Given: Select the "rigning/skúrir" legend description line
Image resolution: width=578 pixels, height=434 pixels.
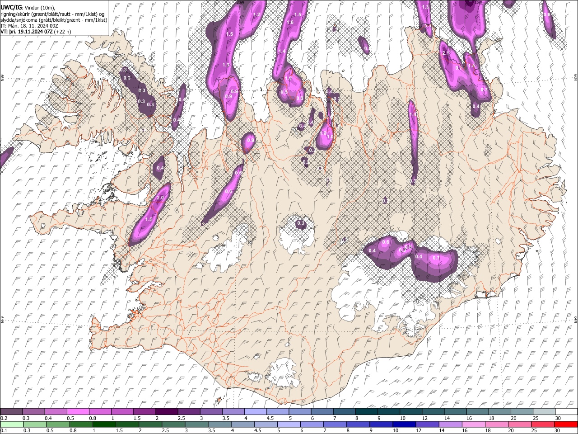Looking at the screenshot, I should [53, 14].
